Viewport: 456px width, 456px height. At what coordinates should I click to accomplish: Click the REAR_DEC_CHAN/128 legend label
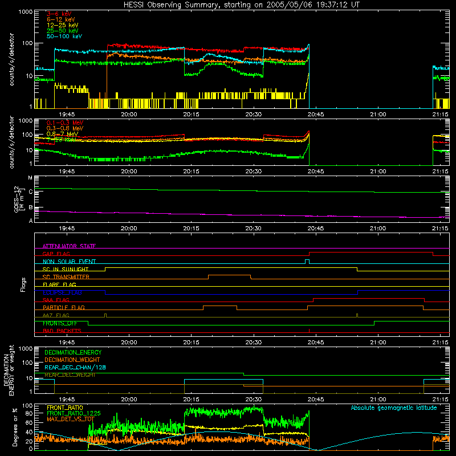coord(75,367)
